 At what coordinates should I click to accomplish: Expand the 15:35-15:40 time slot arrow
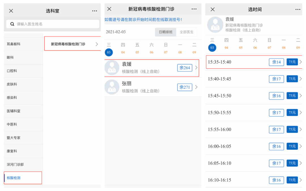301,62
